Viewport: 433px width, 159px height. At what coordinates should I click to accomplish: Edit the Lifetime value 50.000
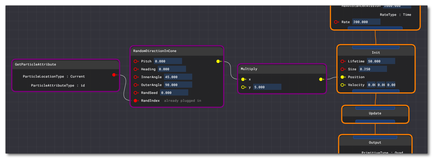(381, 61)
